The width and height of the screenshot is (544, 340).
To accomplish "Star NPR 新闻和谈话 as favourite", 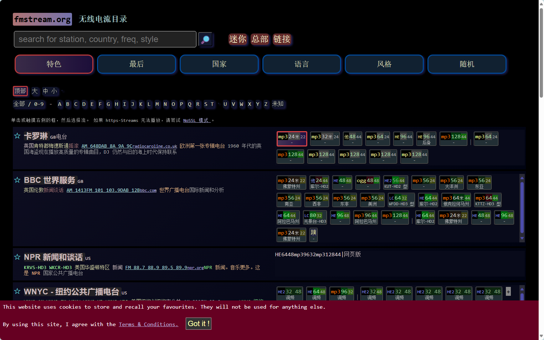I will [17, 257].
